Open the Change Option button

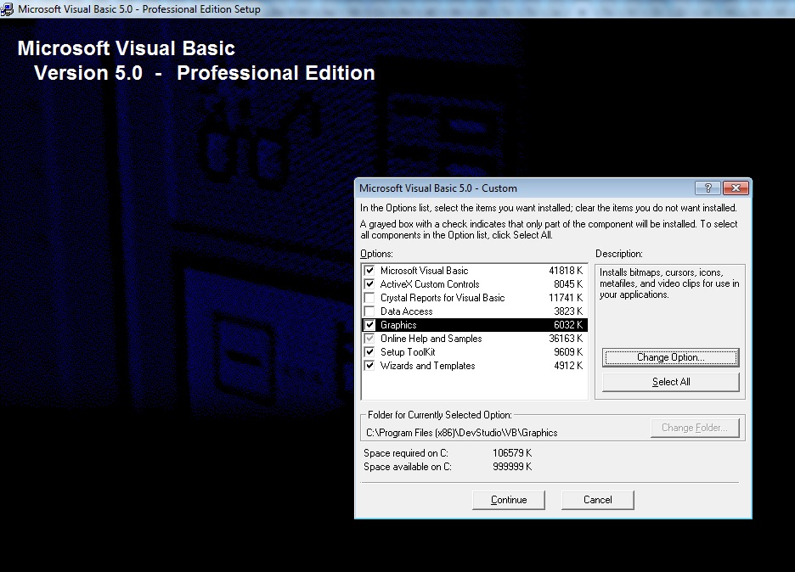(670, 357)
